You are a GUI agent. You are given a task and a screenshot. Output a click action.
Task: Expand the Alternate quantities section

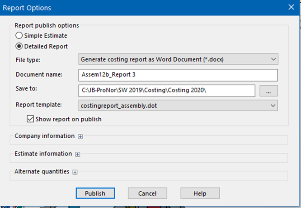75,172
